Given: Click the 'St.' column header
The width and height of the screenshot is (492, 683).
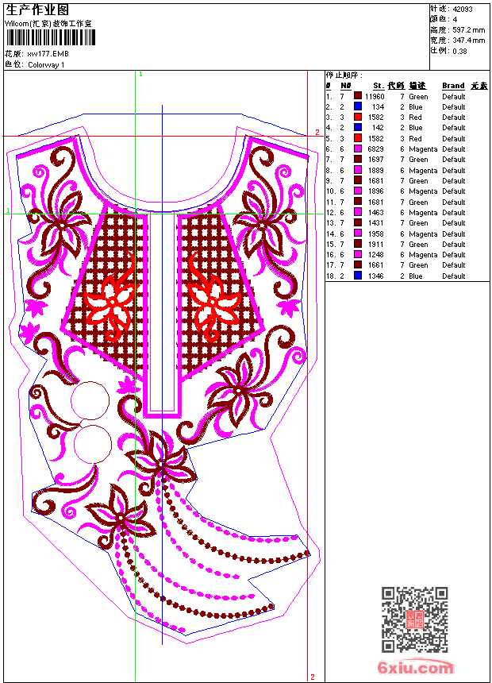Looking at the screenshot, I should point(379,86).
